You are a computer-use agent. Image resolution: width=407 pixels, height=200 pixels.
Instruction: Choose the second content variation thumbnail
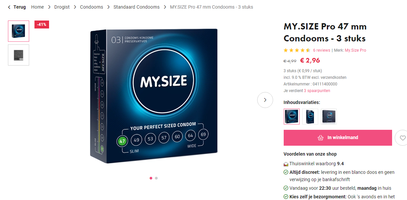tap(310, 117)
